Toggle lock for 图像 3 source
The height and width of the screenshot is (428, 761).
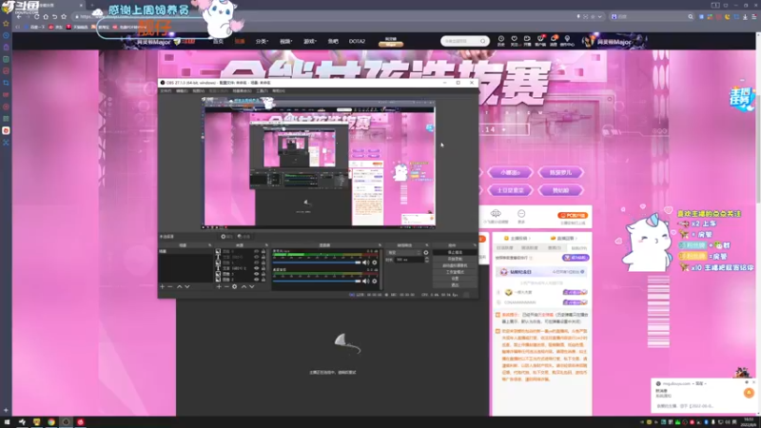[263, 274]
